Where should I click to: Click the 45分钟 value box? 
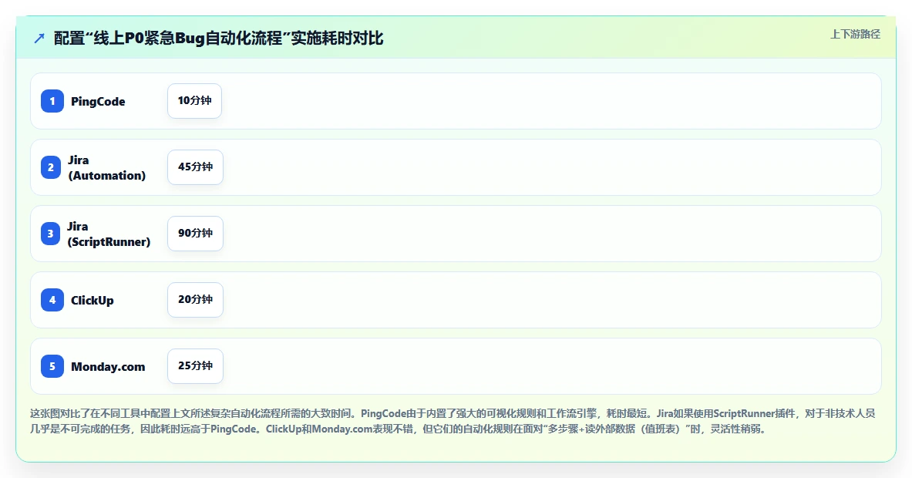click(196, 167)
